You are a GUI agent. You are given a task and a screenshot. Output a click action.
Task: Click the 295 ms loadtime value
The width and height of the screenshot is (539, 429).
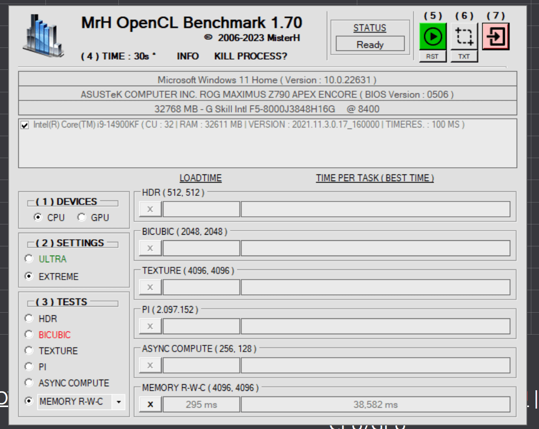[202, 405]
